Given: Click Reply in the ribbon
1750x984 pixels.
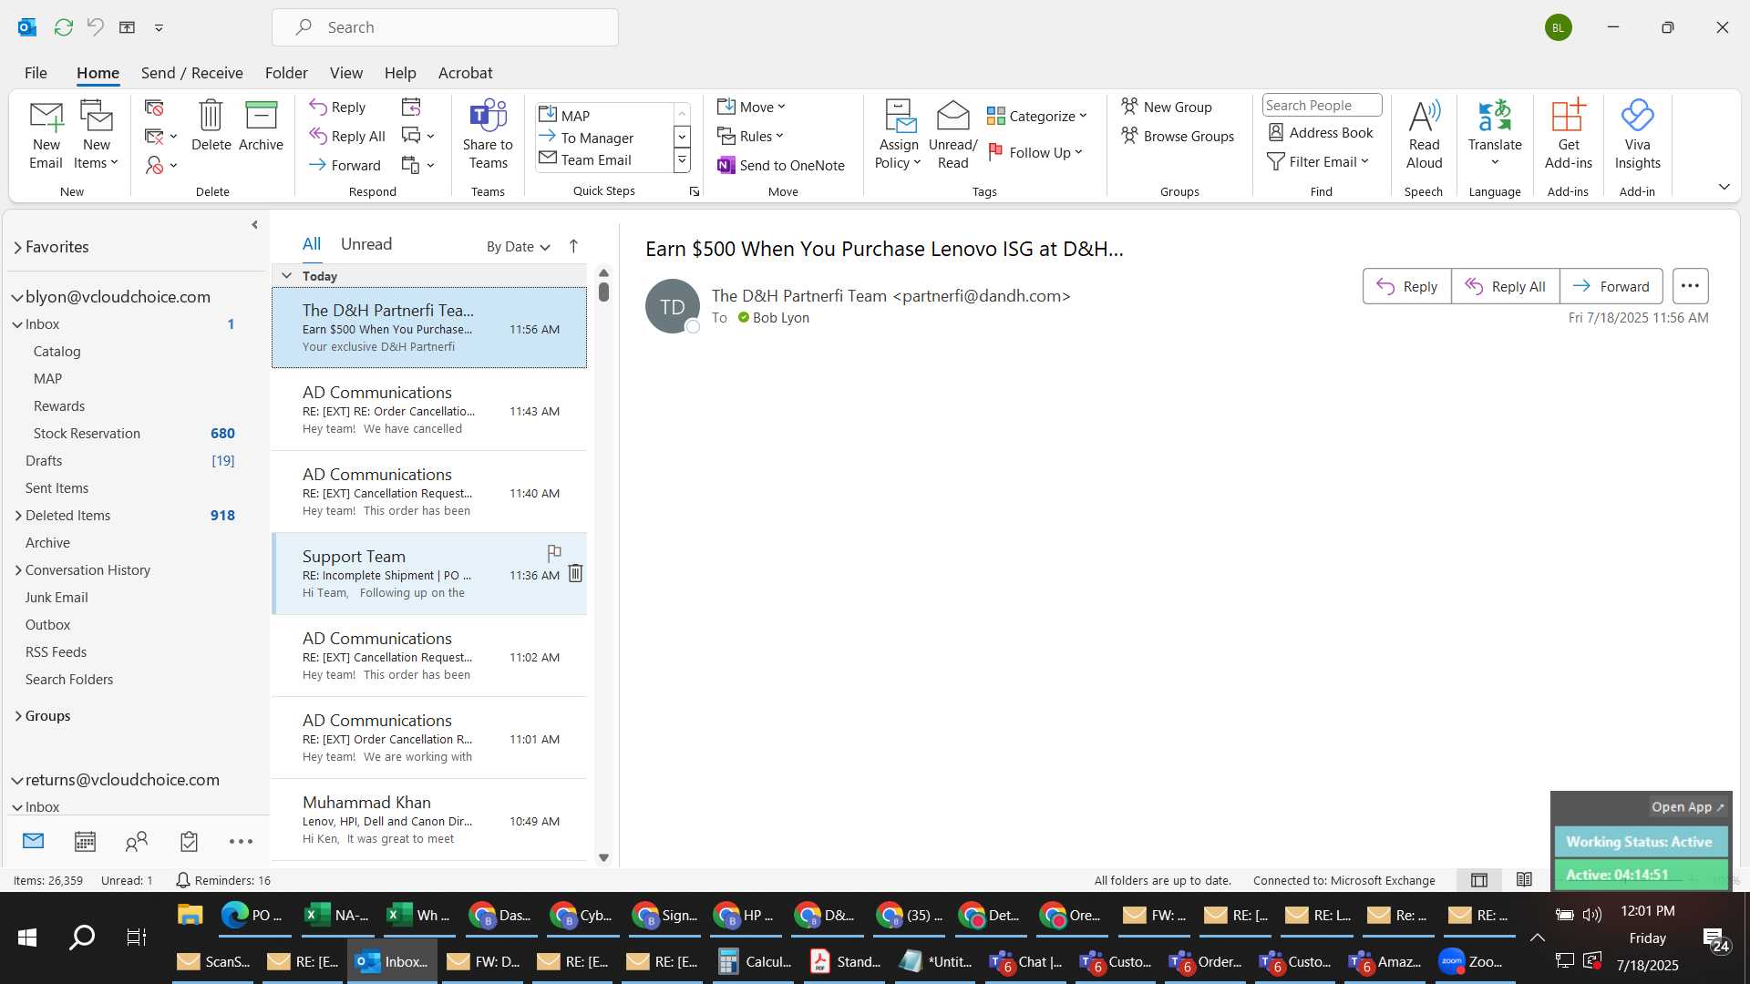Looking at the screenshot, I should coord(337,108).
